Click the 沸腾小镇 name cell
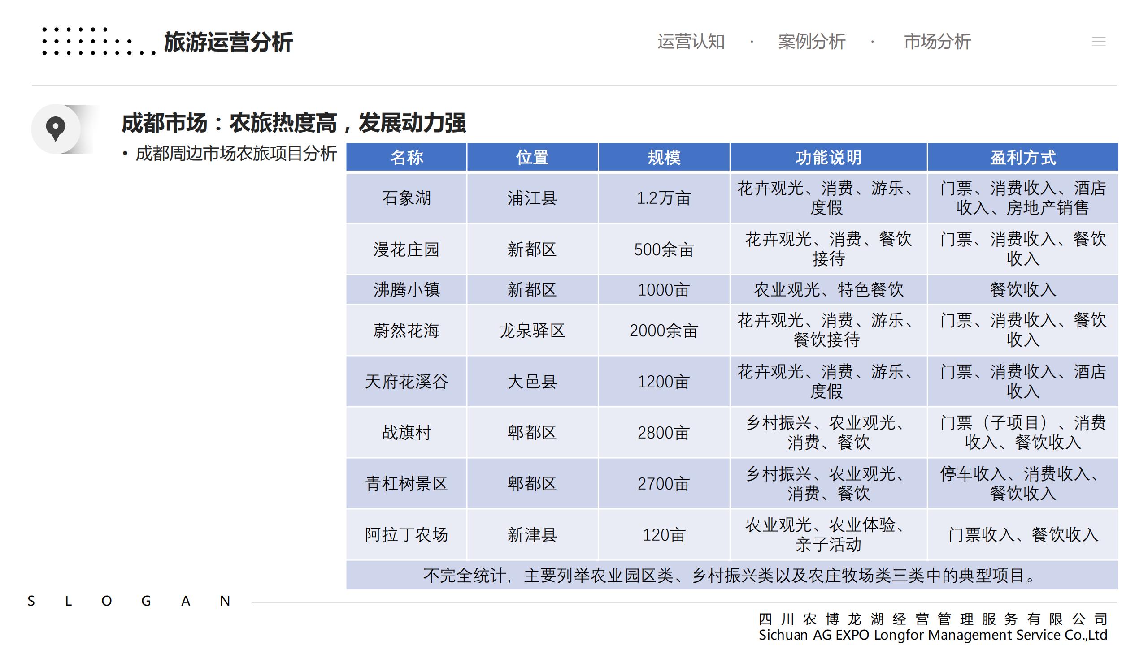 [x=406, y=290]
